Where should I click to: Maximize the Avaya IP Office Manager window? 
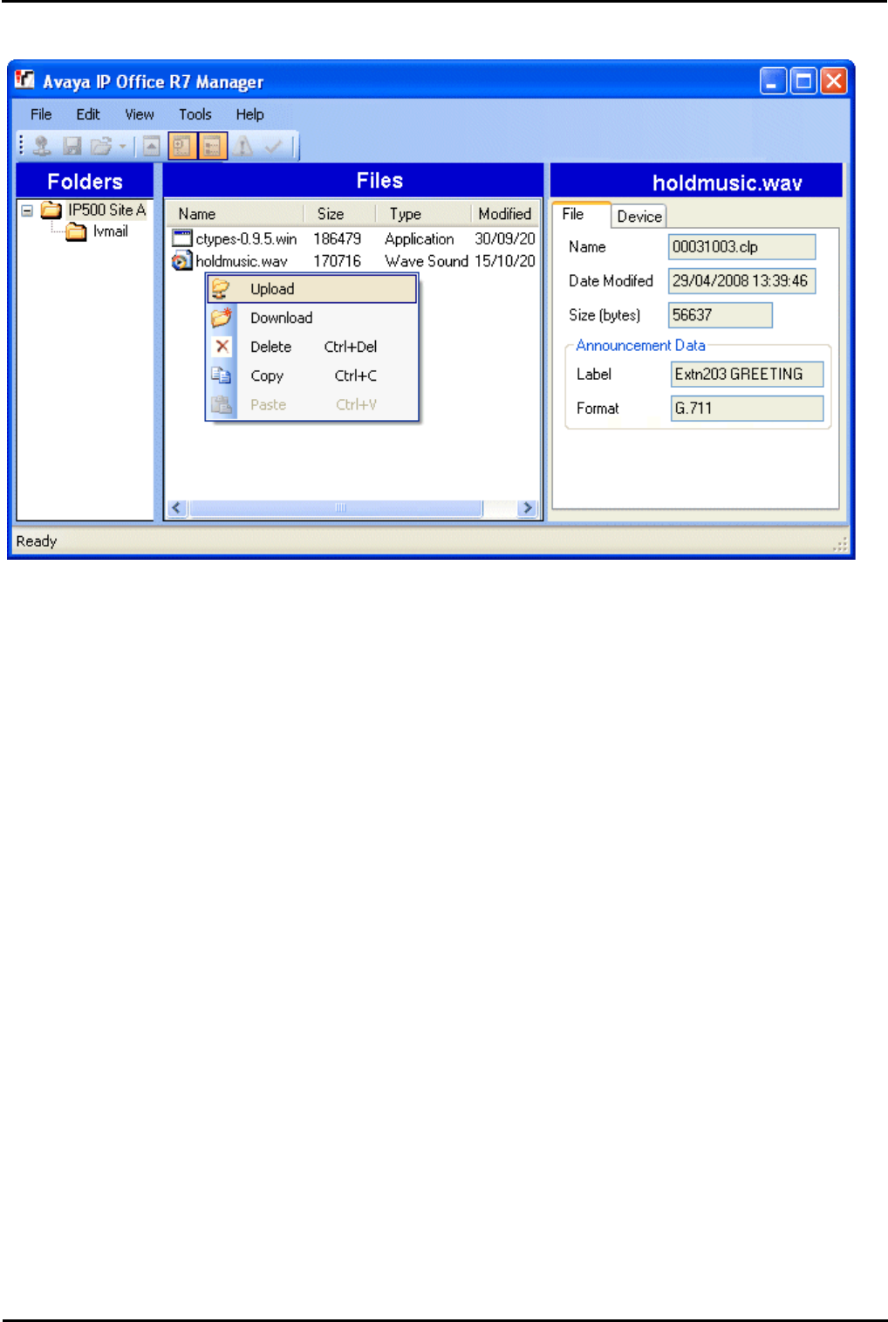803,81
